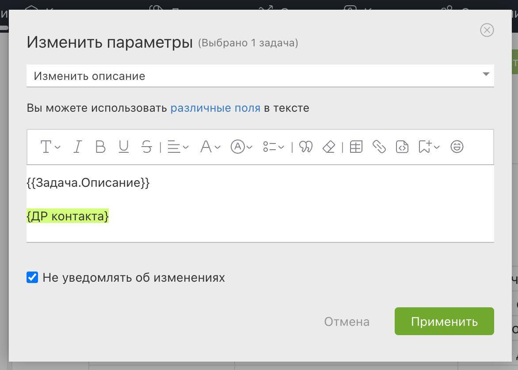Open the font color (A) dropdown
This screenshot has width=518, height=370.
(210, 147)
